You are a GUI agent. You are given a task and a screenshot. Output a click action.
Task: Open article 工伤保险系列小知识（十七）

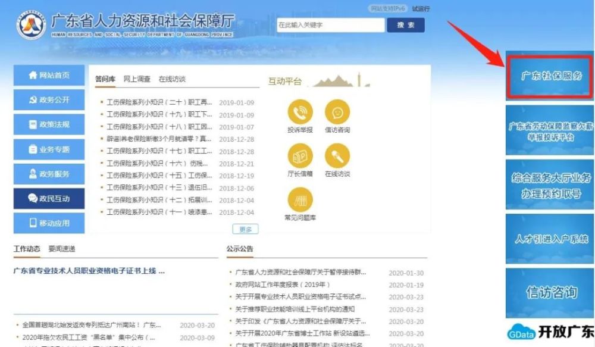[159, 151]
